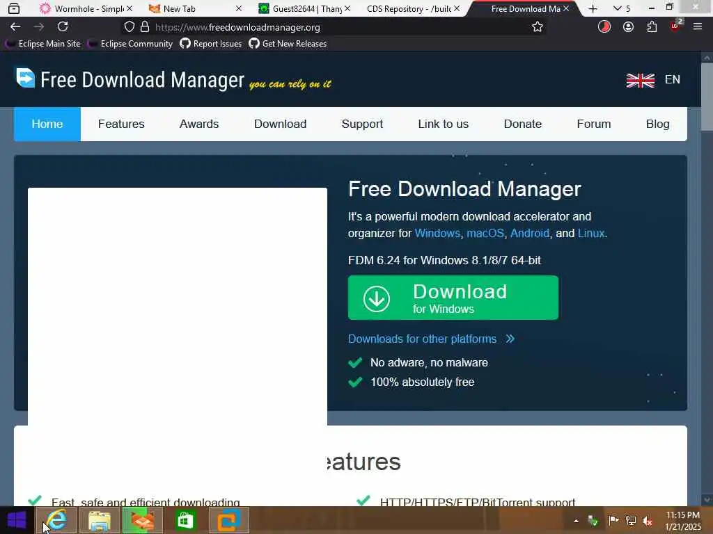713x534 pixels.
Task: Open the Awards navigation item
Action: point(199,124)
